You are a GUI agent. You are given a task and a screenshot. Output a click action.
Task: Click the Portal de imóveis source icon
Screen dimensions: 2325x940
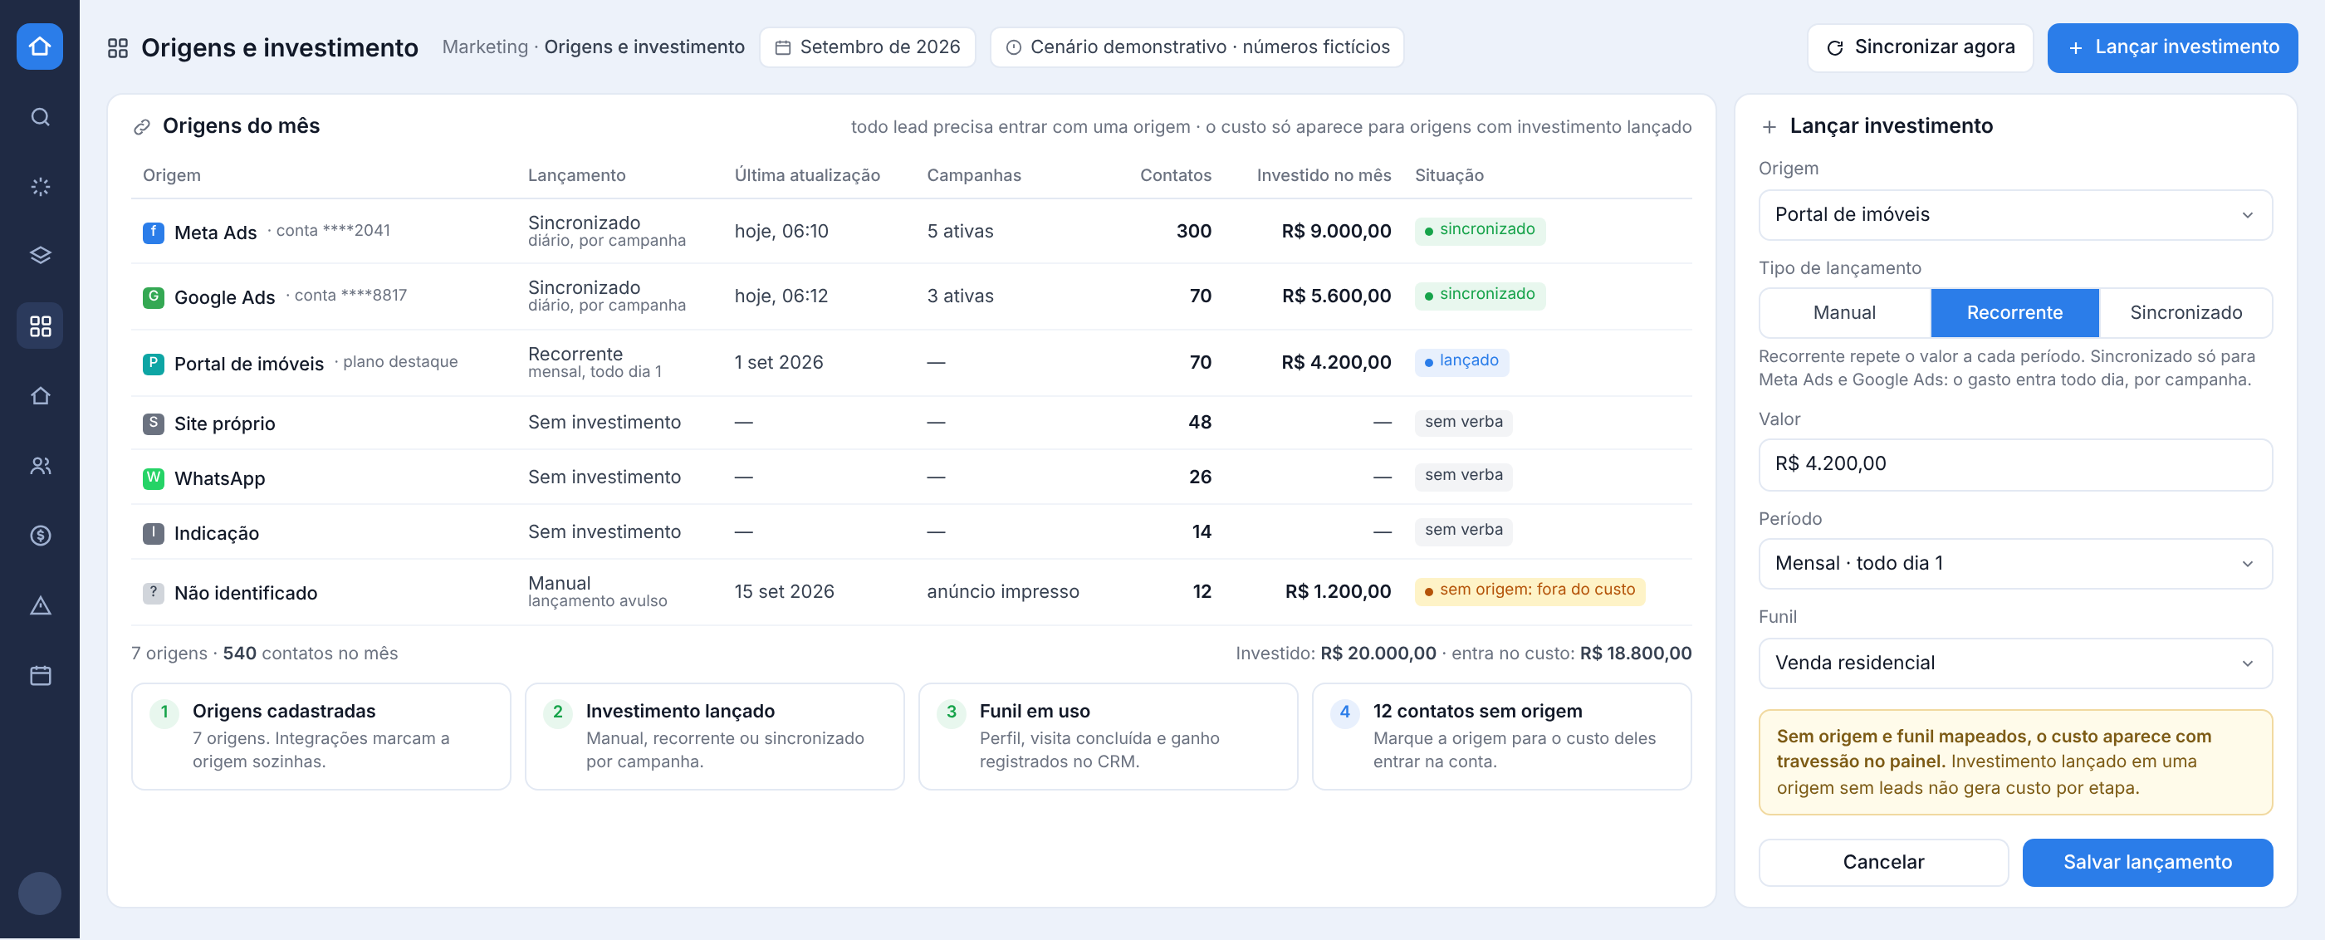click(x=154, y=364)
